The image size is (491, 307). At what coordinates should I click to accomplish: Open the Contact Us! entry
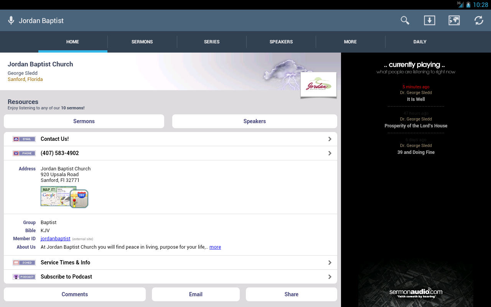pyautogui.click(x=170, y=139)
